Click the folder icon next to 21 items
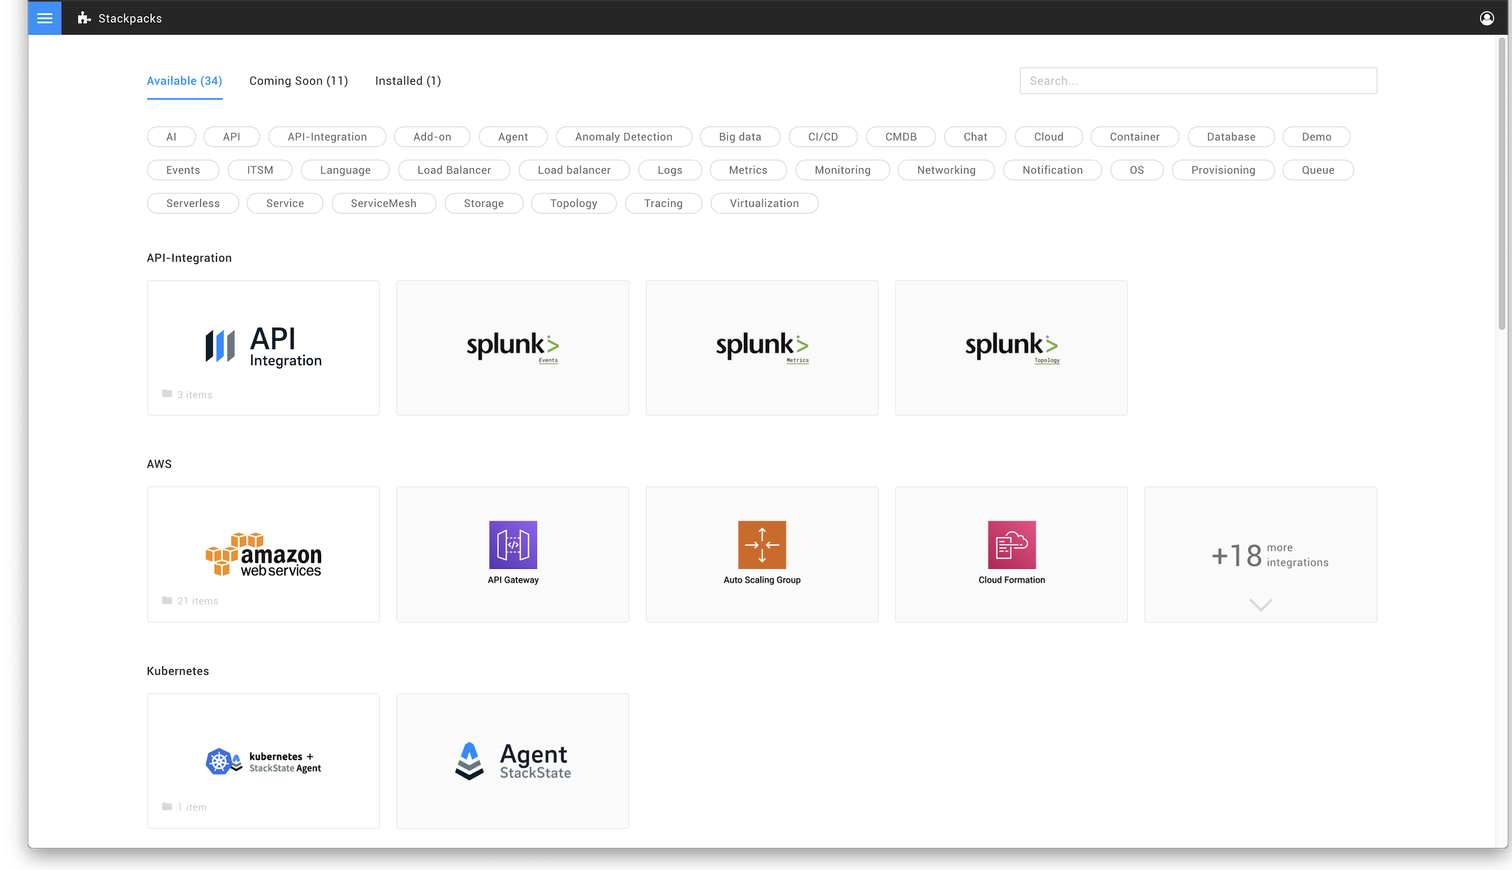 click(167, 600)
